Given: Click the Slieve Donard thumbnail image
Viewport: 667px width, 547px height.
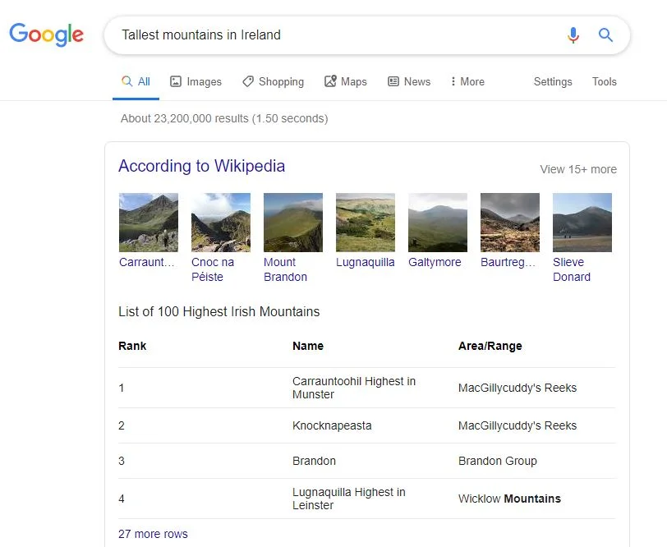Looking at the screenshot, I should click(x=582, y=222).
